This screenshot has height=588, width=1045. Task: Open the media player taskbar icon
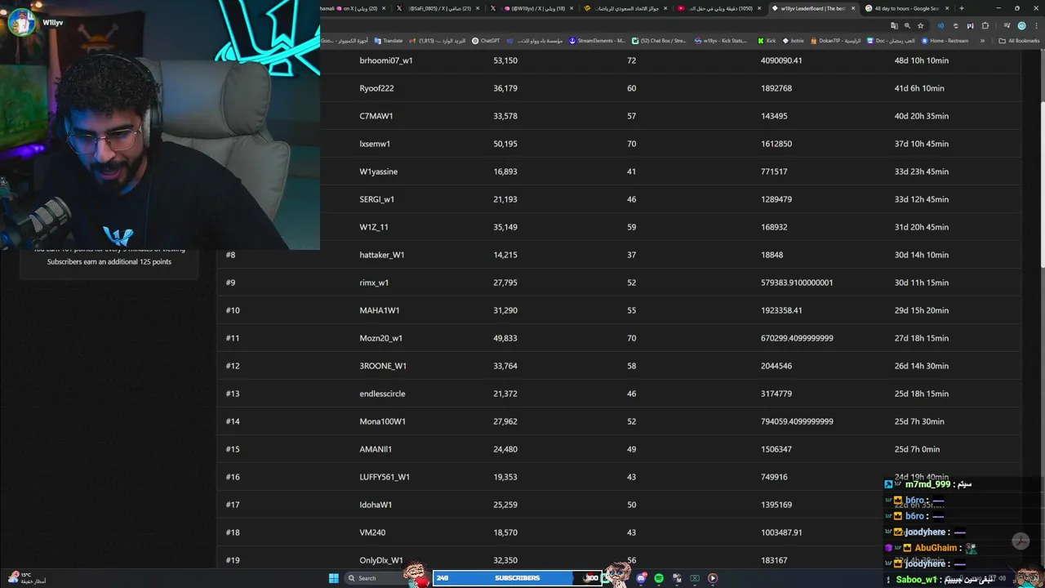(713, 578)
